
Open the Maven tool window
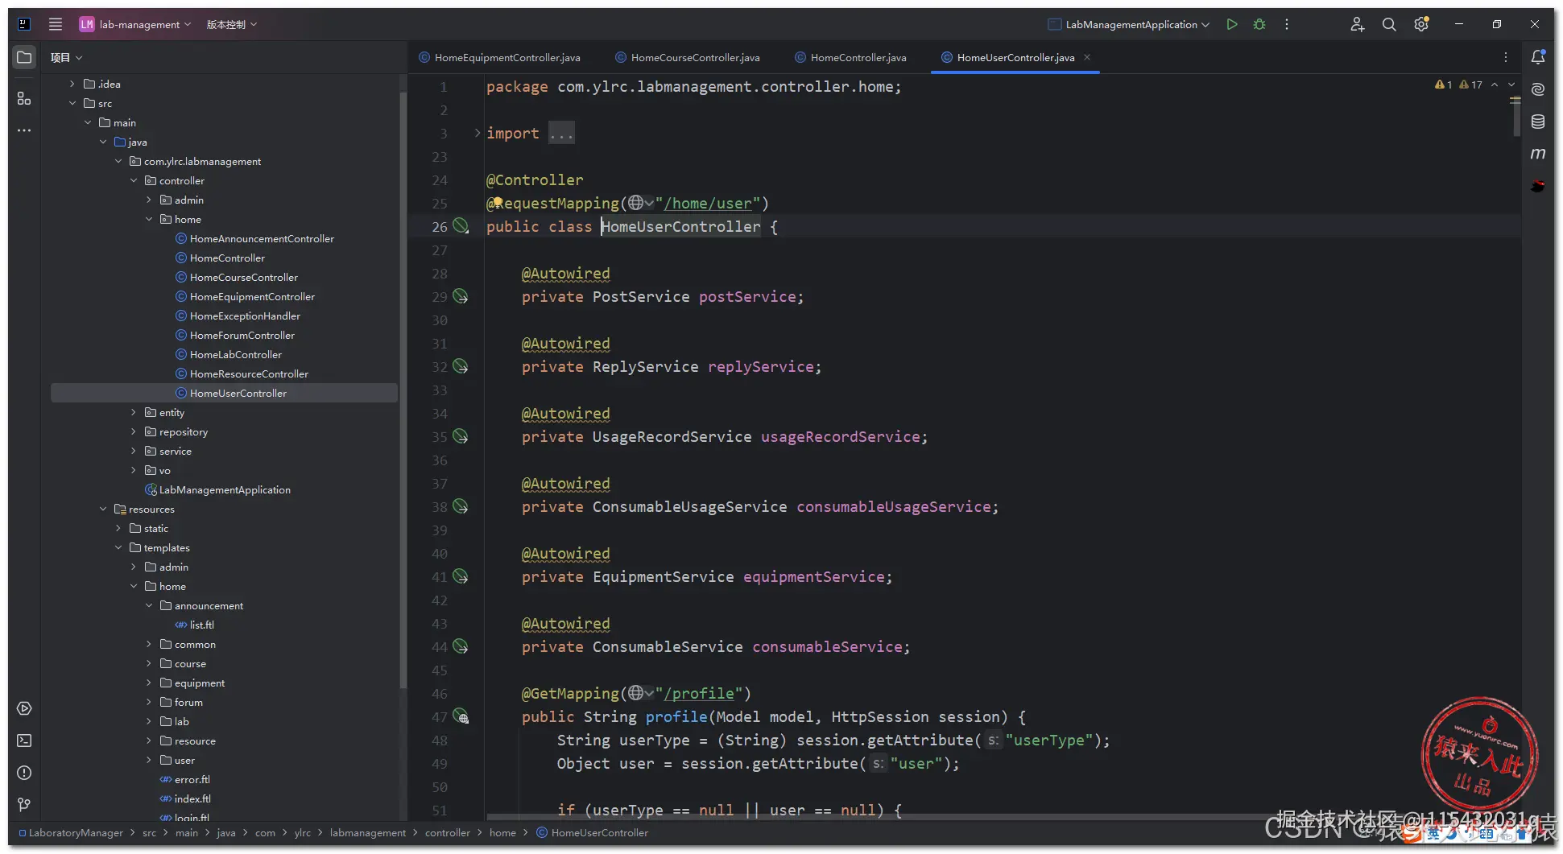tap(1538, 154)
